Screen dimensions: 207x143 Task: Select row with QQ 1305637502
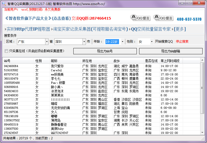pyautogui.click(x=101, y=120)
